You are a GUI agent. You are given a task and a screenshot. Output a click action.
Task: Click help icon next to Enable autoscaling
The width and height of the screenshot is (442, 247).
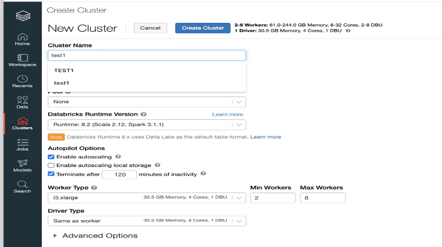(118, 157)
